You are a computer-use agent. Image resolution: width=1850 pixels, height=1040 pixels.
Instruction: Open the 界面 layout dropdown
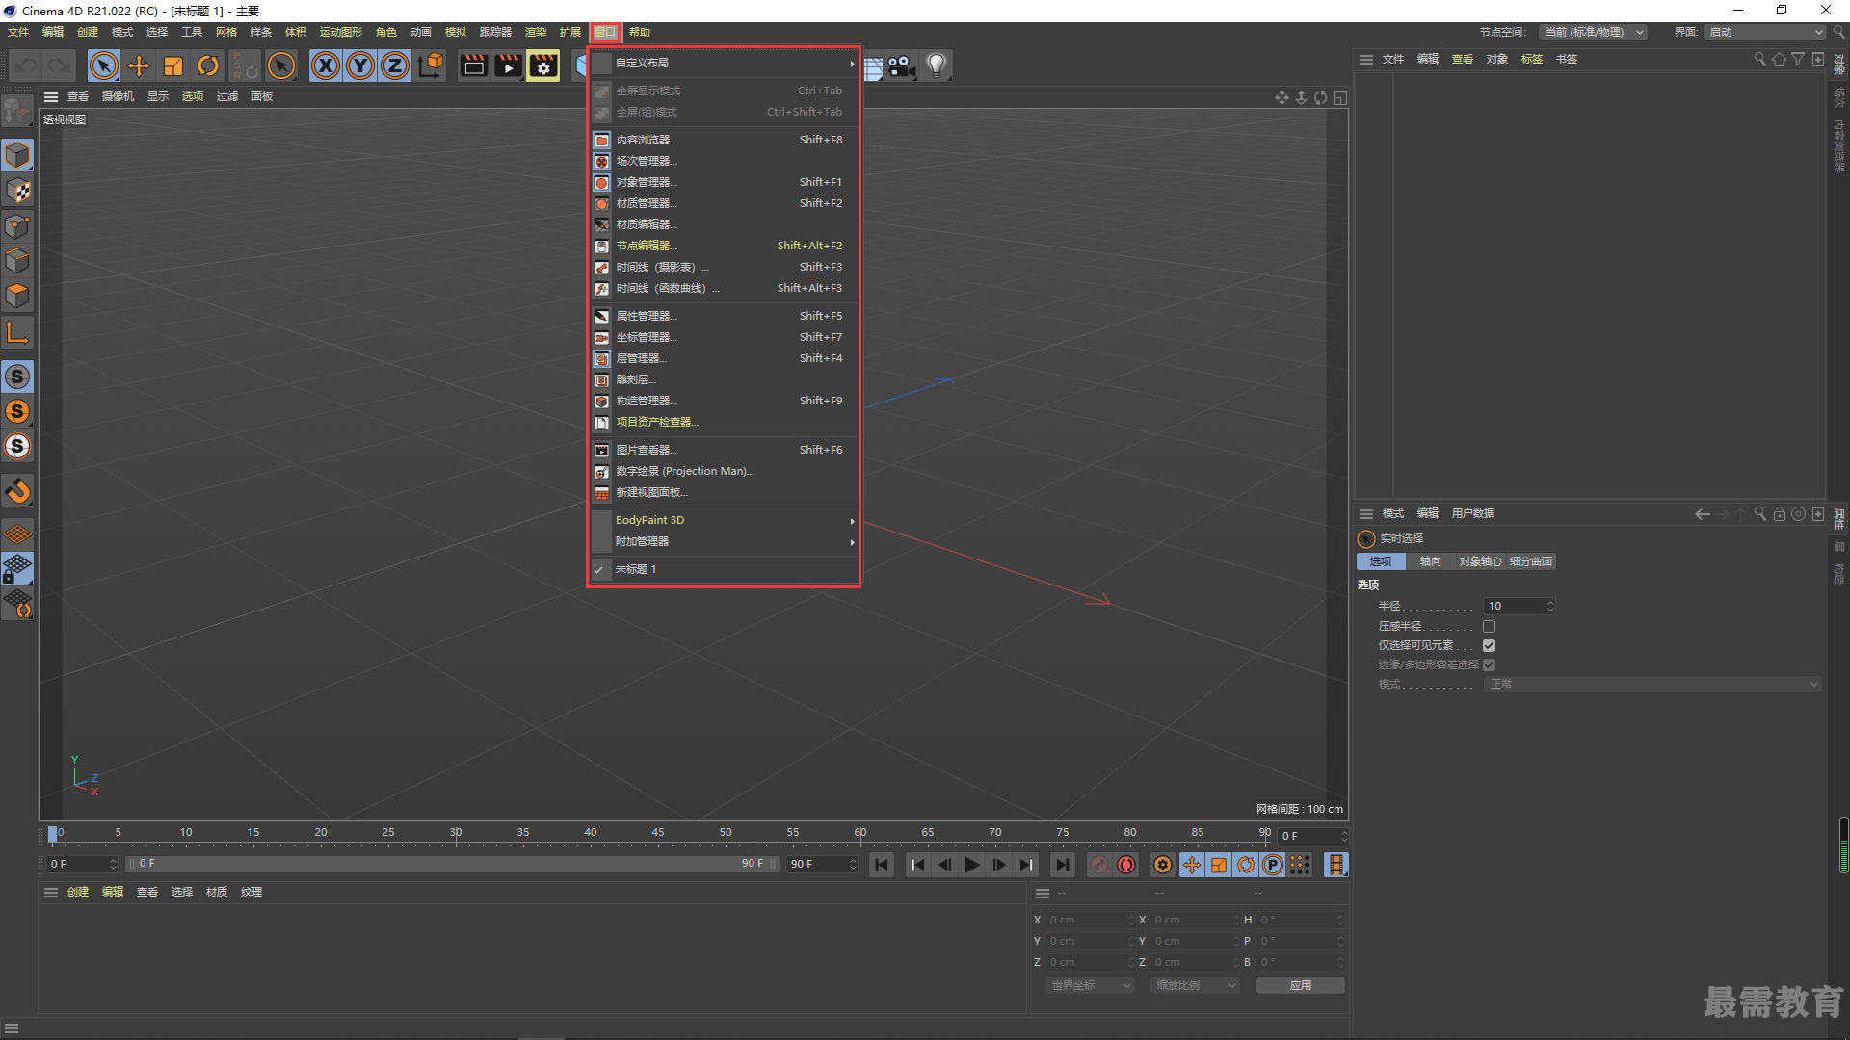pyautogui.click(x=1765, y=32)
